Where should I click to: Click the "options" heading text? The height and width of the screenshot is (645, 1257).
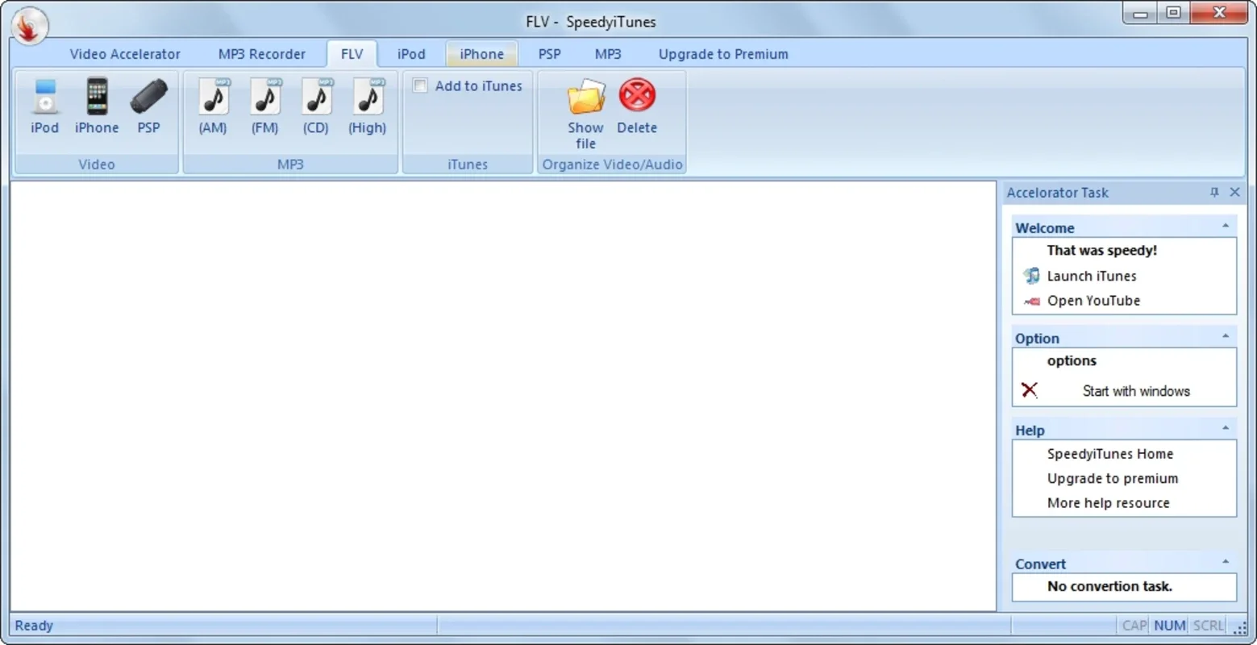[1072, 361]
